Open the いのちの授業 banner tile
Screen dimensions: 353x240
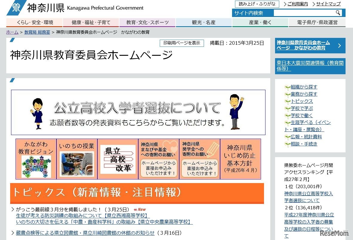(76, 159)
